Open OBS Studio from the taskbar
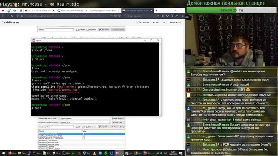278x156 pixels. pos(65,153)
